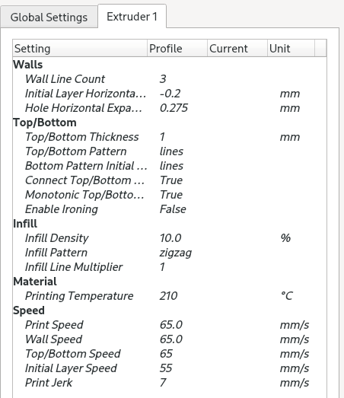Select the Extruder 1 tab
This screenshot has width=344, height=398.
pyautogui.click(x=132, y=17)
